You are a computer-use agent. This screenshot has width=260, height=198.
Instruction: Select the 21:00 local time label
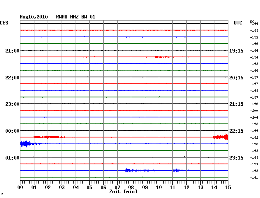(x=12, y=51)
